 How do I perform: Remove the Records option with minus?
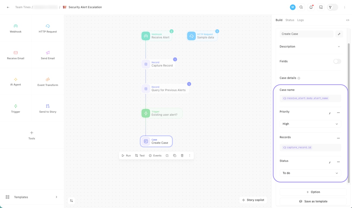pyautogui.click(x=338, y=138)
